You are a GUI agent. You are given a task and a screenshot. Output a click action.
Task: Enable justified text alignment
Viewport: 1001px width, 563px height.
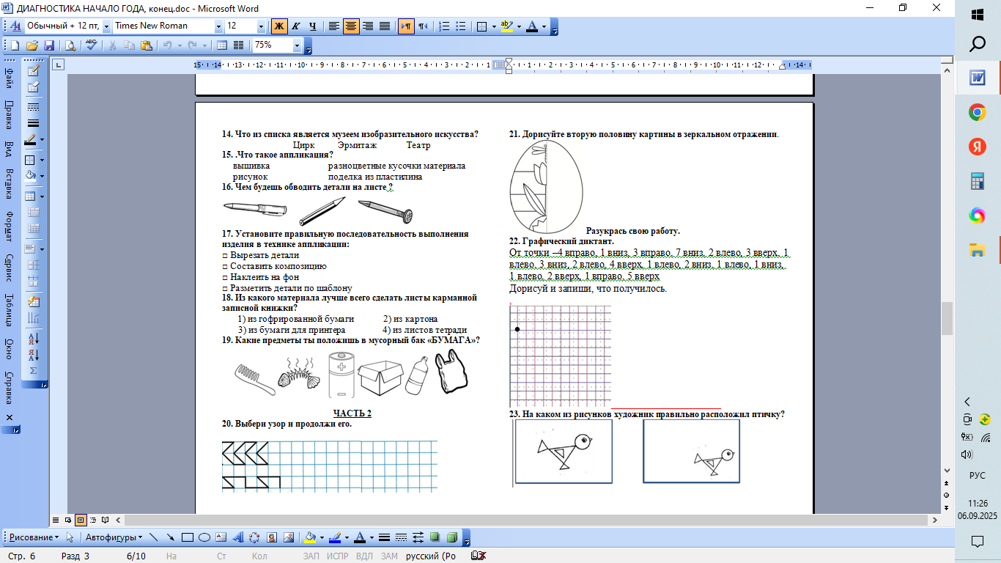(x=385, y=26)
